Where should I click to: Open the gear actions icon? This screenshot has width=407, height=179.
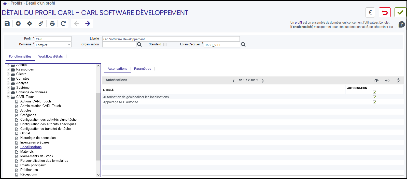30,24
